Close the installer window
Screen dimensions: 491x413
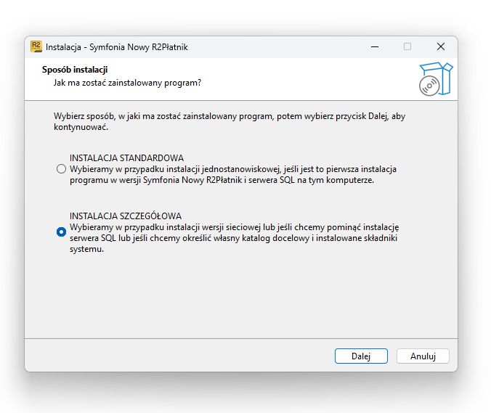point(441,47)
